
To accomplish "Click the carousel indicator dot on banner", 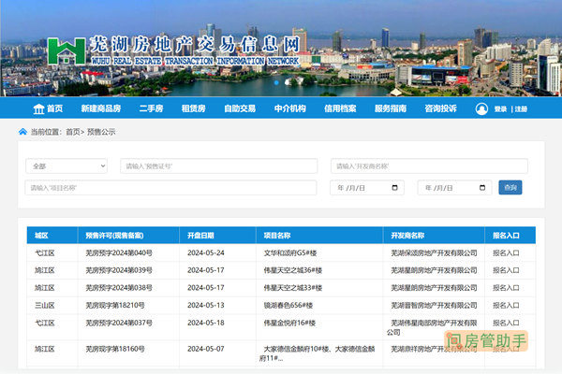I will coord(276,82).
